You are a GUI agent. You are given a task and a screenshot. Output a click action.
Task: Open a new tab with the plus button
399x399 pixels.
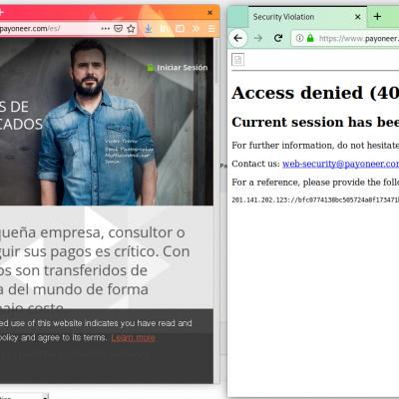pos(377,16)
